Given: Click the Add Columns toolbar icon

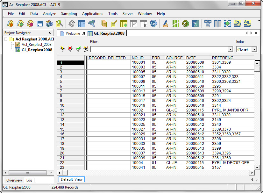Looking at the screenshot, I should coord(124,24).
